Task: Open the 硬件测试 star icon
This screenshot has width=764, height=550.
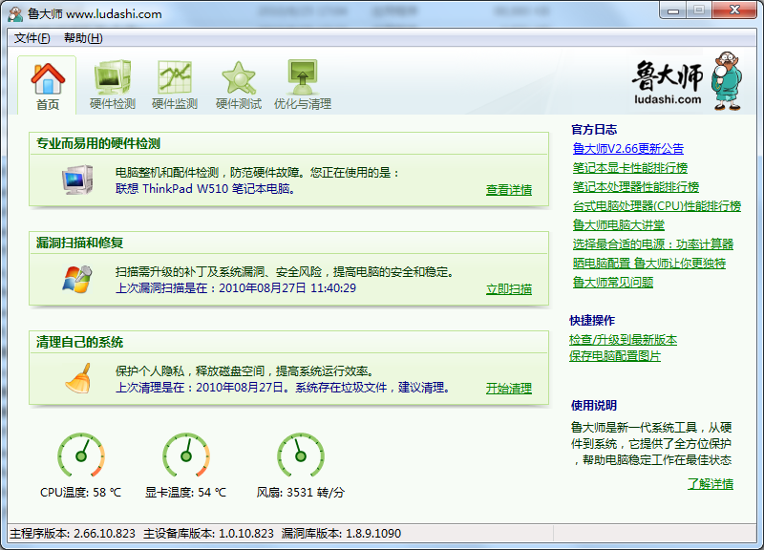Action: (x=239, y=77)
